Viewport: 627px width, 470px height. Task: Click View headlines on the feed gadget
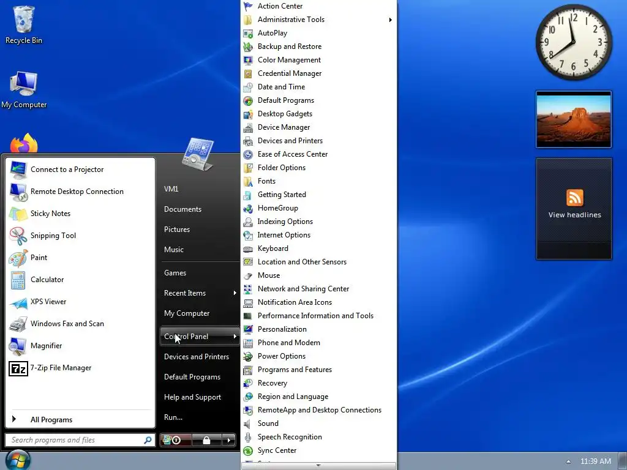tap(574, 215)
